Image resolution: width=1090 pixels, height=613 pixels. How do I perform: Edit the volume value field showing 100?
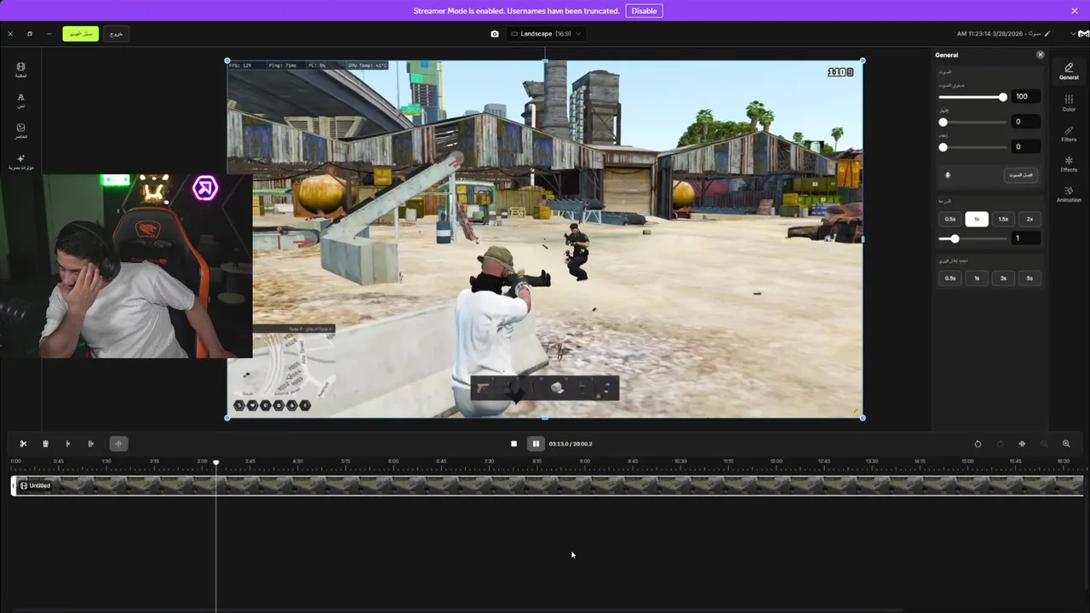(1025, 97)
